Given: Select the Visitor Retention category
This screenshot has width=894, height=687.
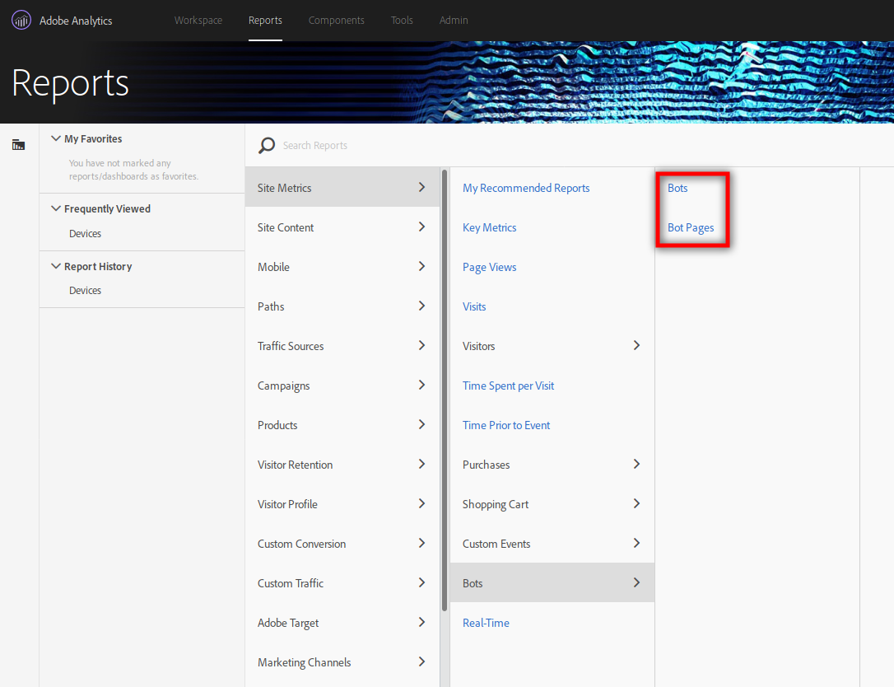Looking at the screenshot, I should pos(342,465).
